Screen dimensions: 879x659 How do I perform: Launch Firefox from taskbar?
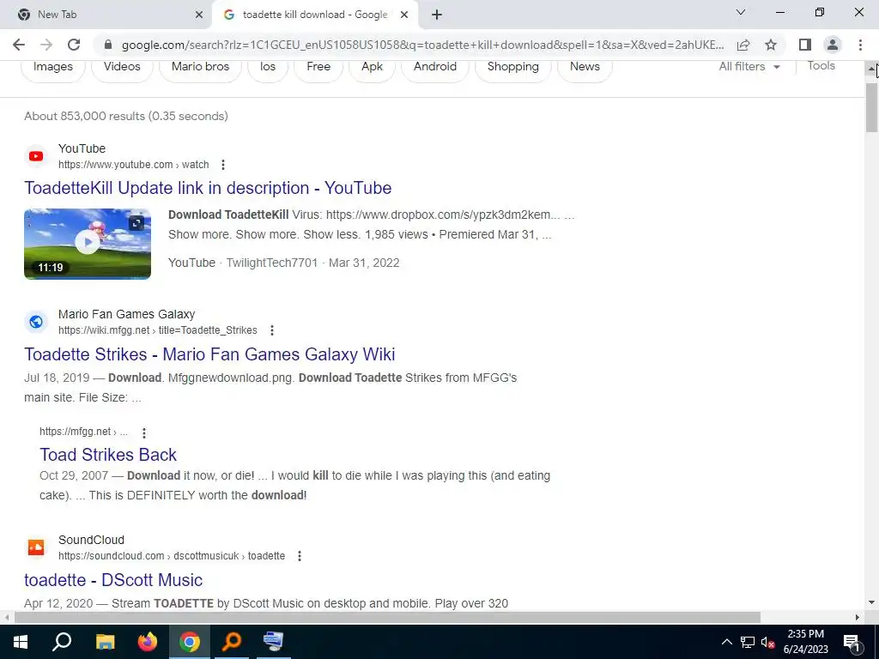(148, 642)
